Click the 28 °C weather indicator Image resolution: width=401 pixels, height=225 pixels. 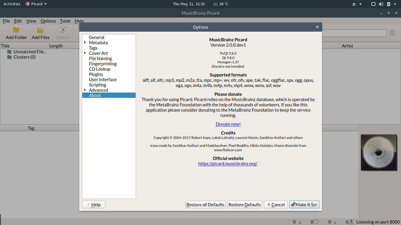coord(220,4)
